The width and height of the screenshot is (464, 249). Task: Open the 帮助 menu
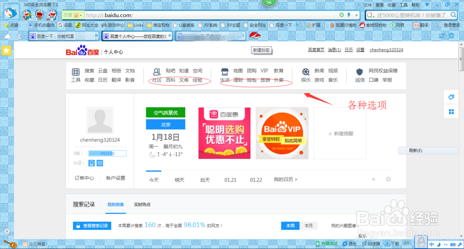(415, 5)
